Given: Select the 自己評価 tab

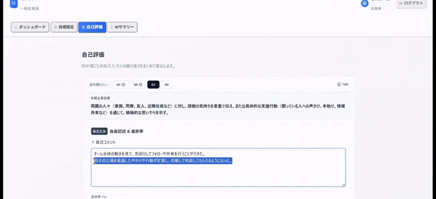Looking at the screenshot, I should point(92,27).
